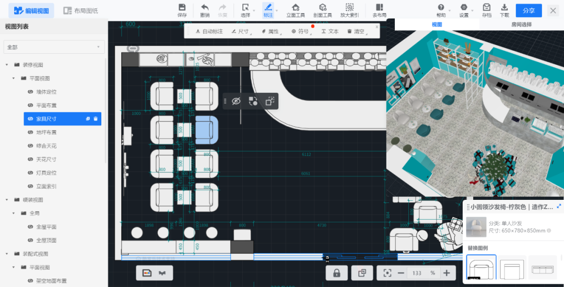Viewport: 564px width, 287px height.
Task: Delete 家具尺寸 view with trash icon
Action: point(96,119)
